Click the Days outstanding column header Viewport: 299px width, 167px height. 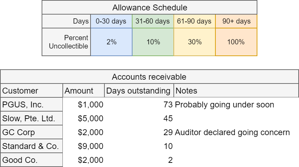pyautogui.click(x=139, y=91)
